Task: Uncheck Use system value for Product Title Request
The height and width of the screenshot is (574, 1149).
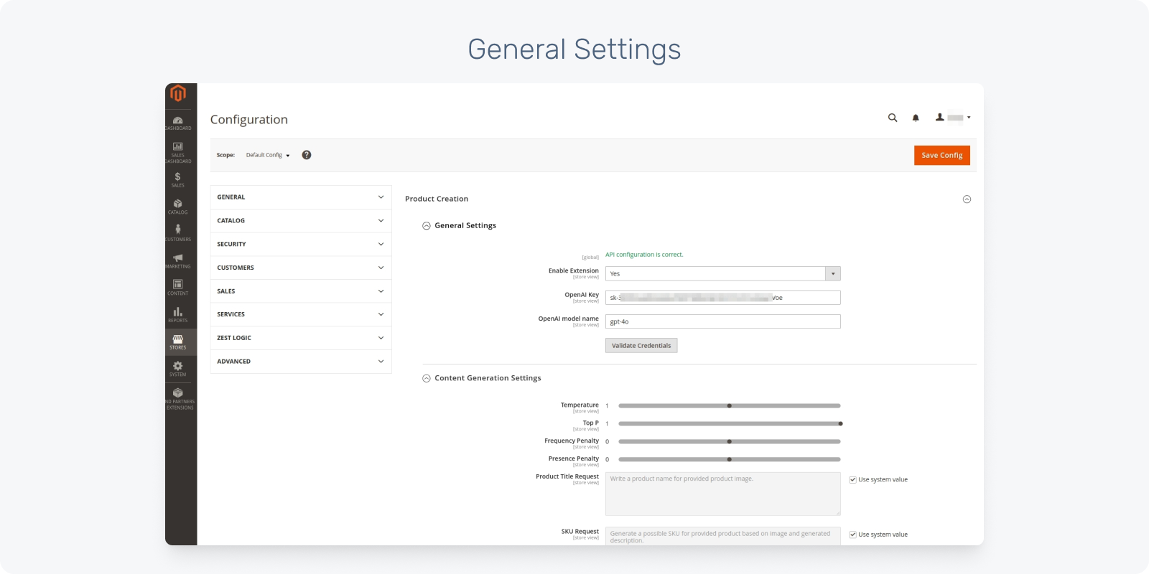Action: pos(853,480)
